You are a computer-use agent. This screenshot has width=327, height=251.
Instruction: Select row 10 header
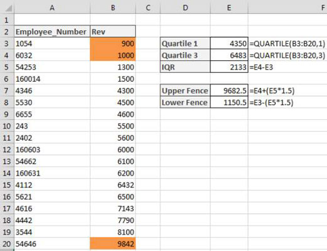(x=7, y=126)
